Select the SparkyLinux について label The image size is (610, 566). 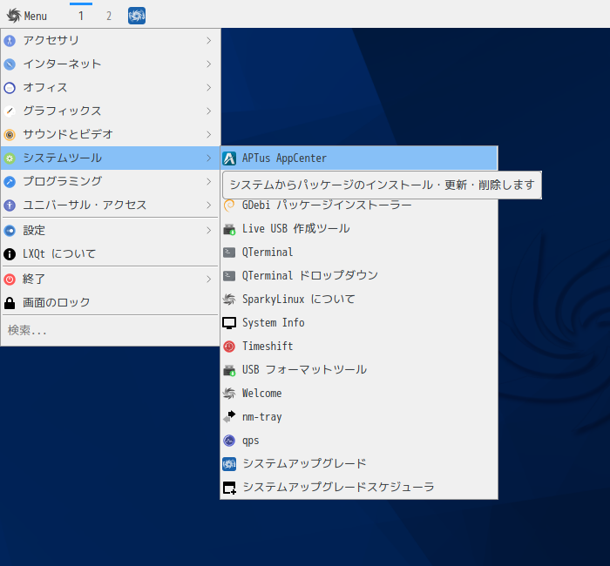click(298, 299)
